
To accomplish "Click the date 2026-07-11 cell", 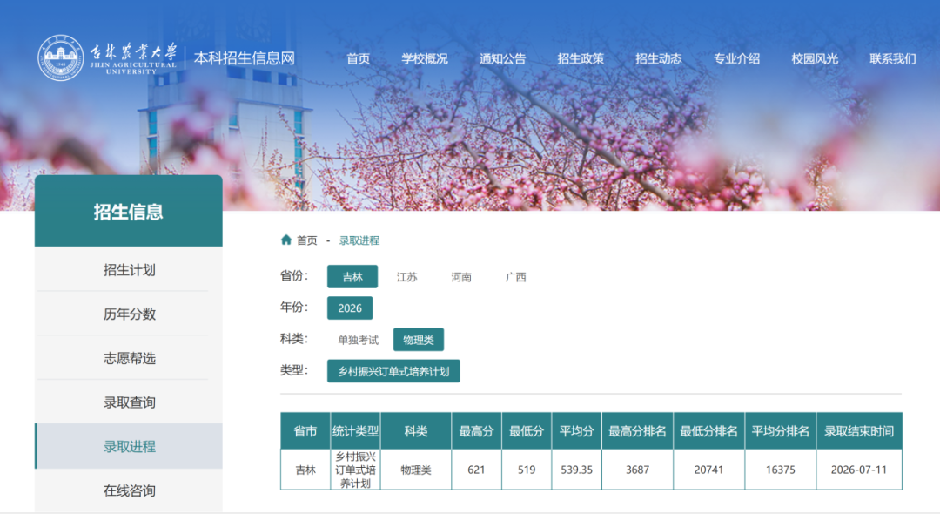I will tap(858, 470).
